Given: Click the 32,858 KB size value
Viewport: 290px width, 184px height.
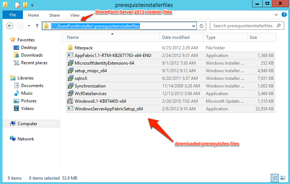Looking at the screenshot, I should tap(264, 109).
